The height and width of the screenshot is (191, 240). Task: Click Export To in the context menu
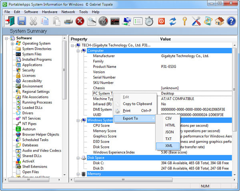pyautogui.click(x=135, y=118)
